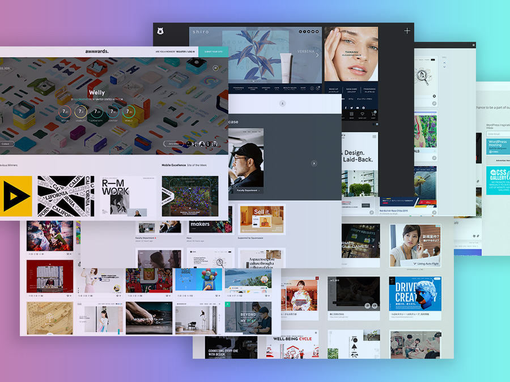The image size is (510, 382).
Task: Open the Welly site title
Action: click(x=97, y=93)
